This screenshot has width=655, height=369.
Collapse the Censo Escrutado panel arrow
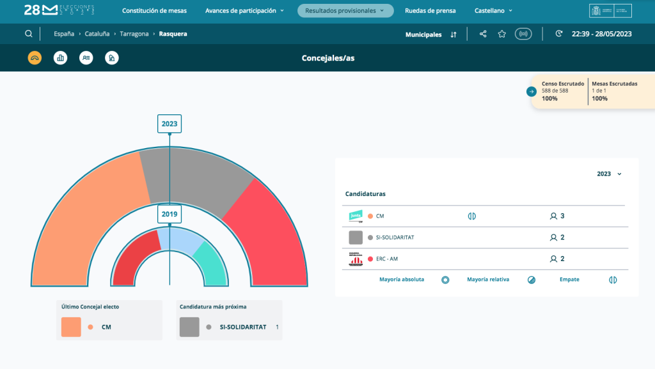(x=532, y=91)
